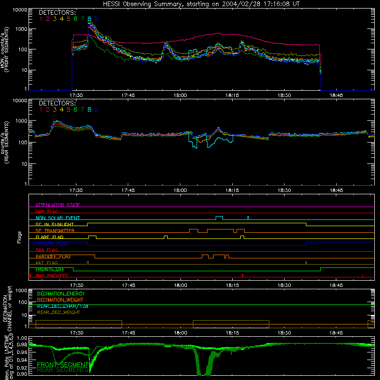Click the REAR_DEC_WEIGHT legend label
This screenshot has width=380, height=380.
pyautogui.click(x=58, y=313)
